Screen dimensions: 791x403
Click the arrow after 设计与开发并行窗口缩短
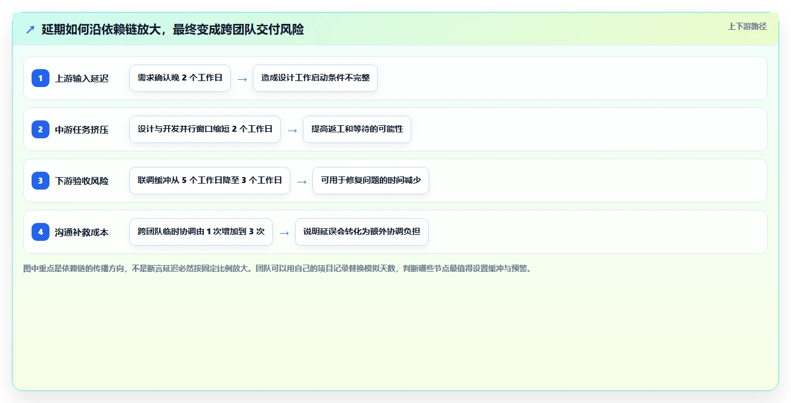292,130
